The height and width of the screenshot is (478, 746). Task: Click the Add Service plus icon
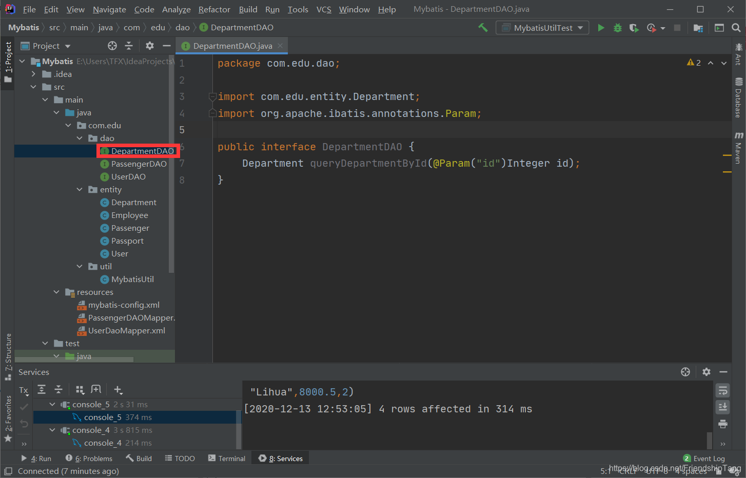[117, 389]
